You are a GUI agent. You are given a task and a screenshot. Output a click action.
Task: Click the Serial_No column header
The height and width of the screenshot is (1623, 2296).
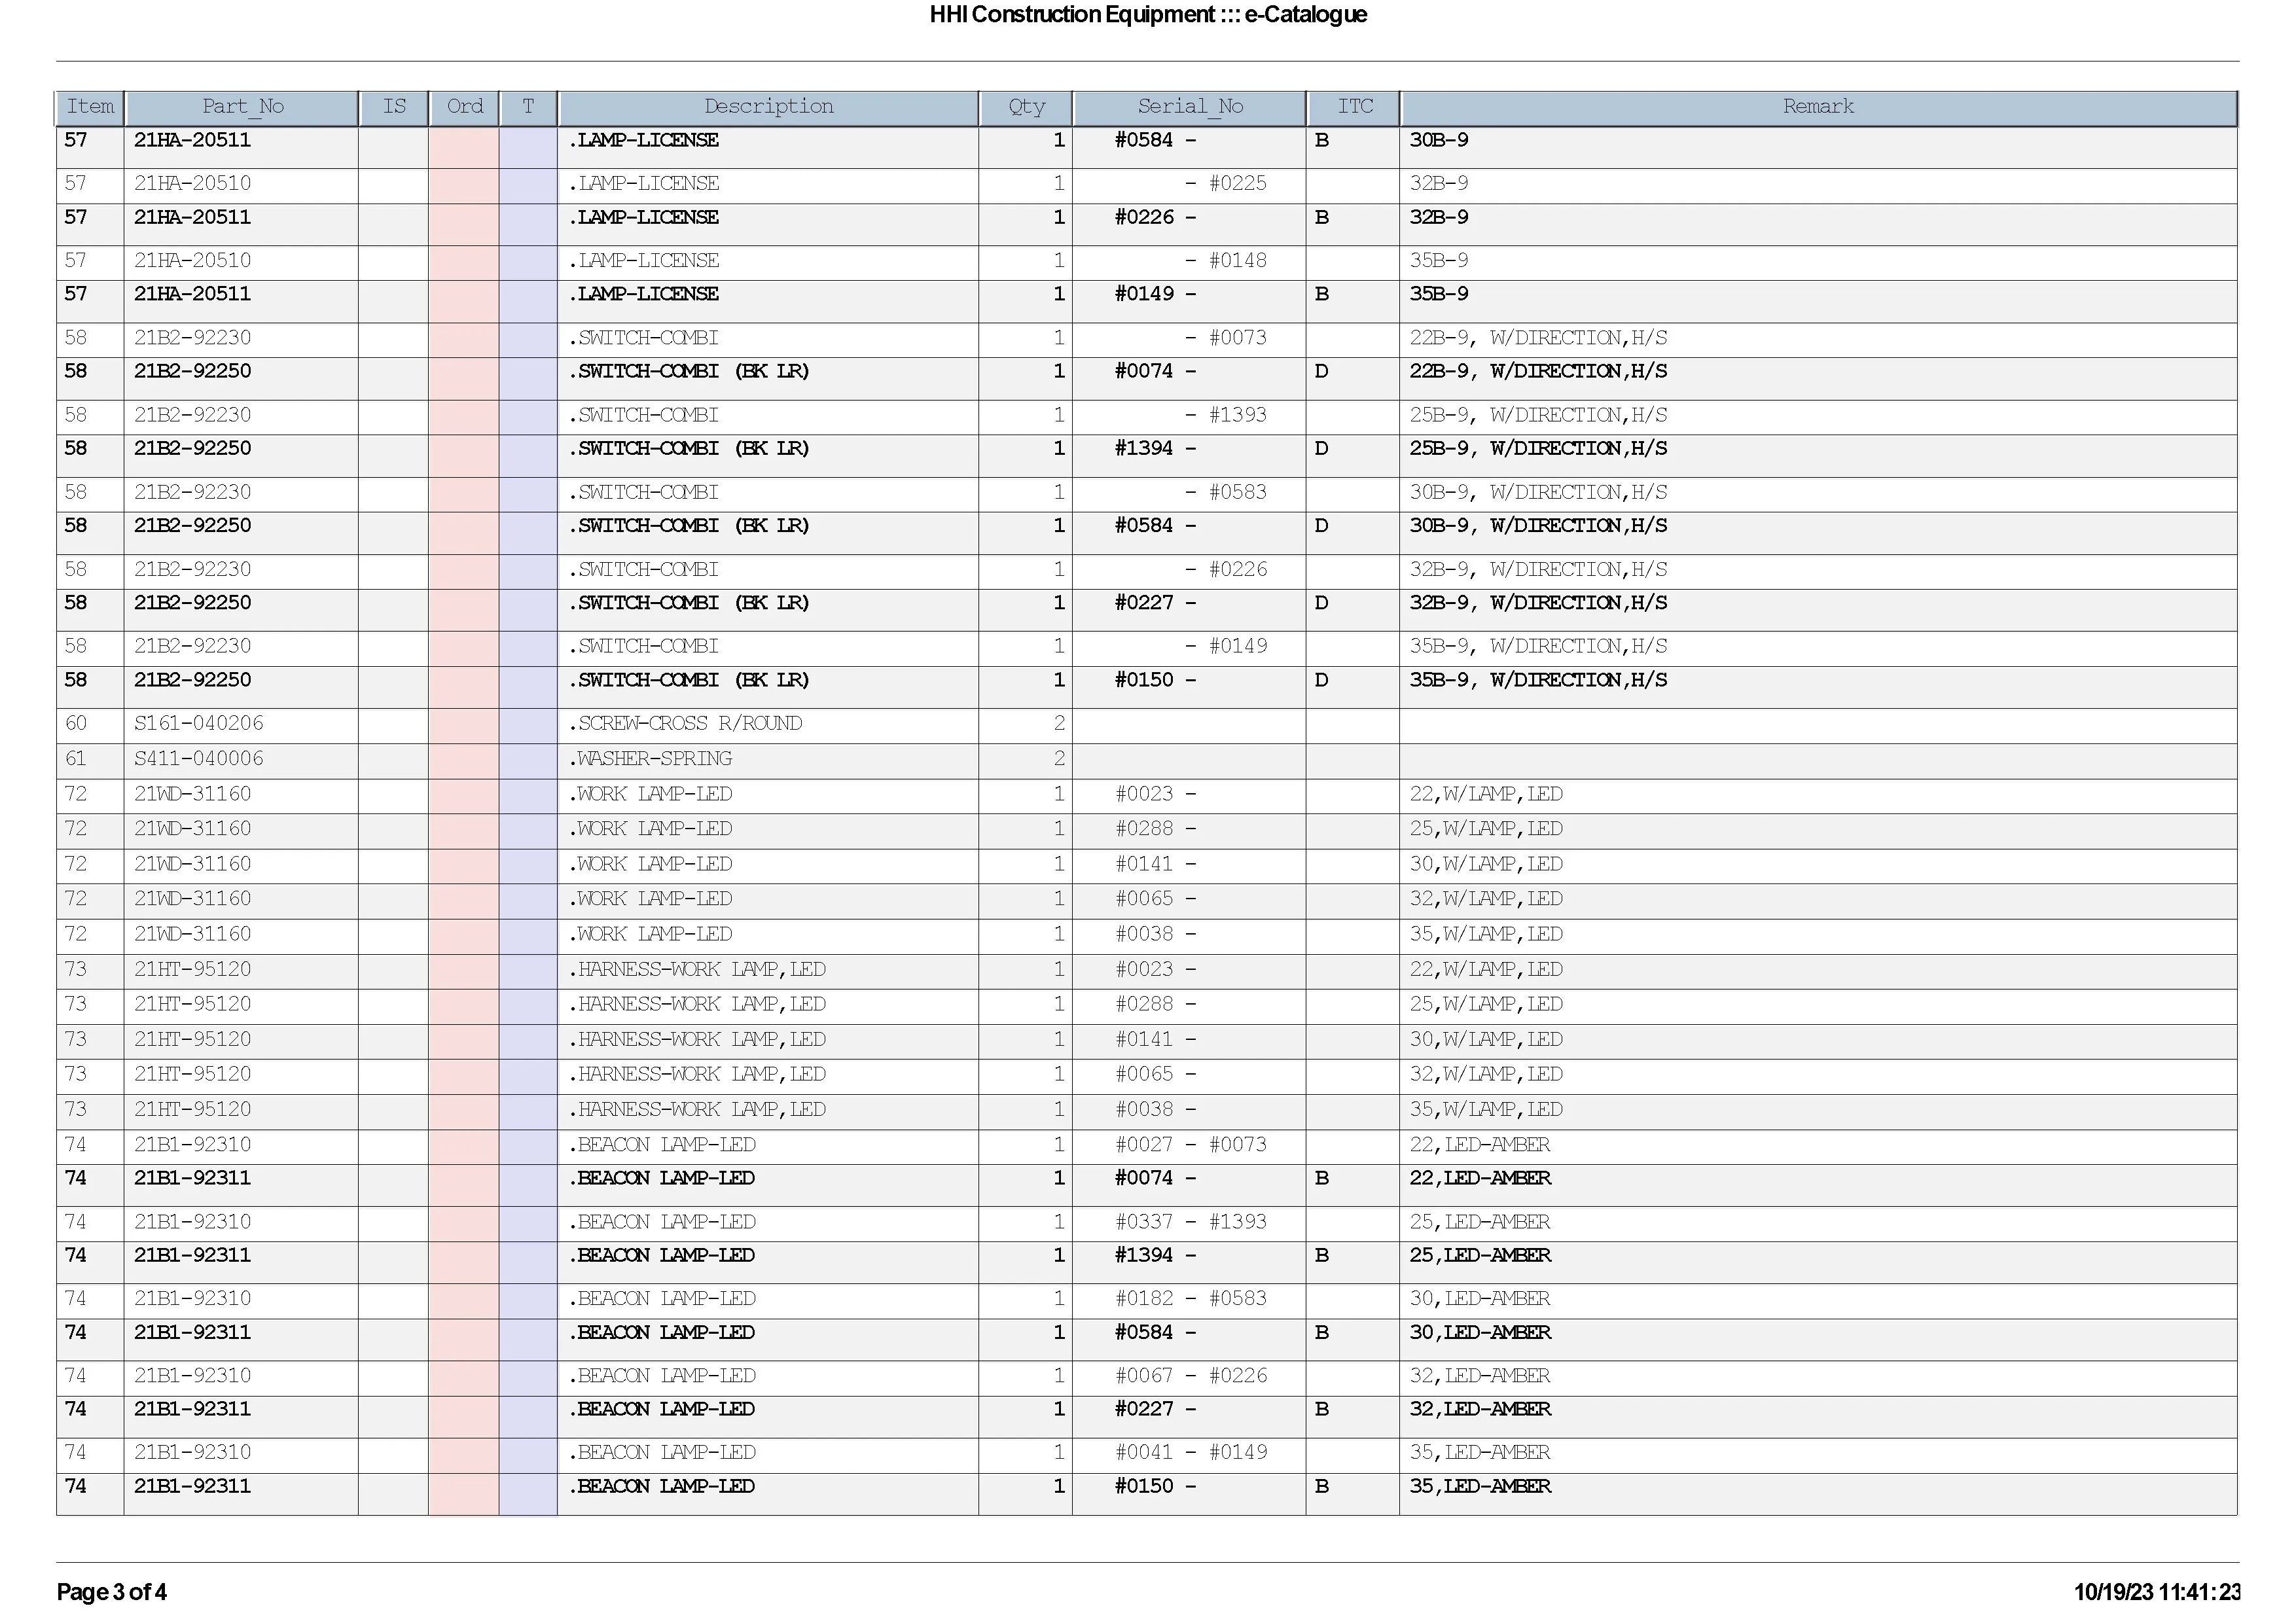(1190, 108)
